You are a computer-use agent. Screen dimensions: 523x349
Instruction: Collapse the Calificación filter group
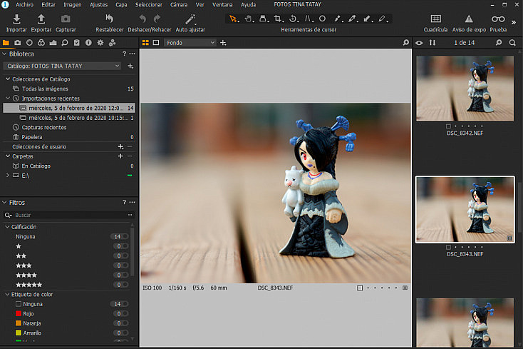[x=7, y=227]
